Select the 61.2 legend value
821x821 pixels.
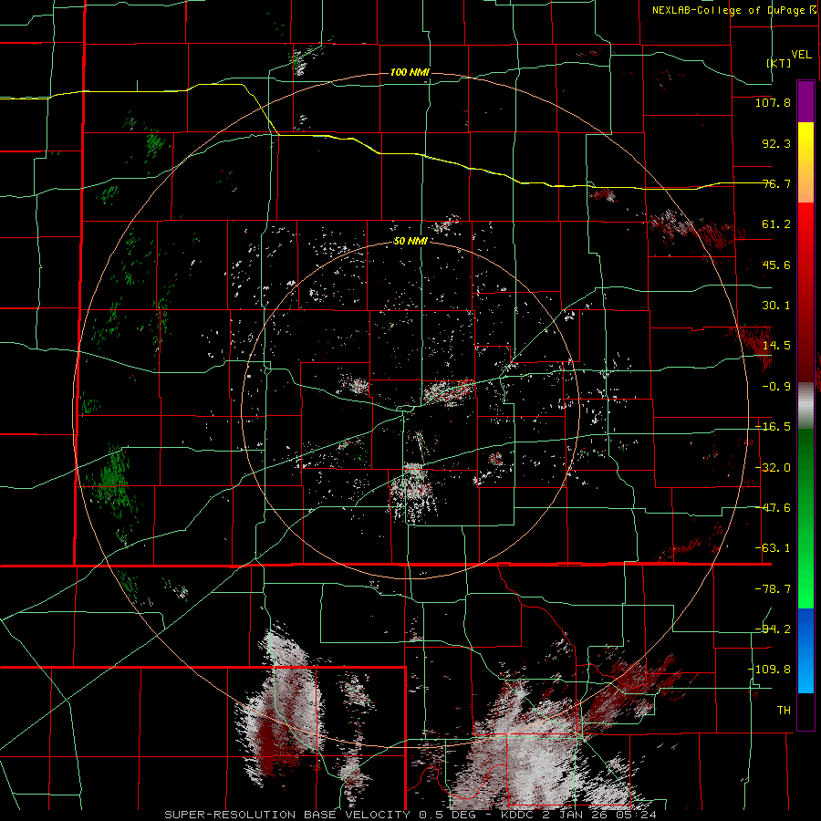[x=776, y=224]
